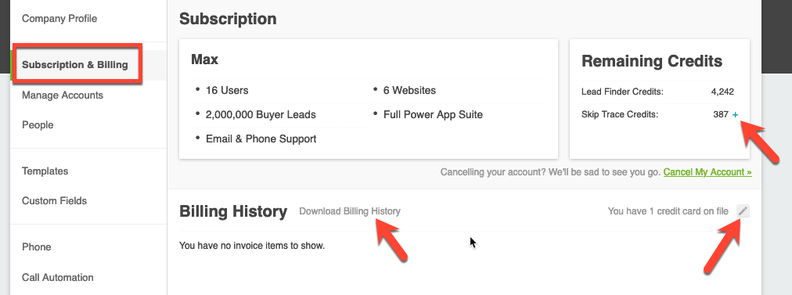Edit the credit card on file with the pencil icon
The height and width of the screenshot is (295, 792).
743,211
